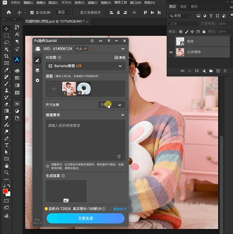
Task: Enable Show Transform Controls checkbox
Action: 76,12
